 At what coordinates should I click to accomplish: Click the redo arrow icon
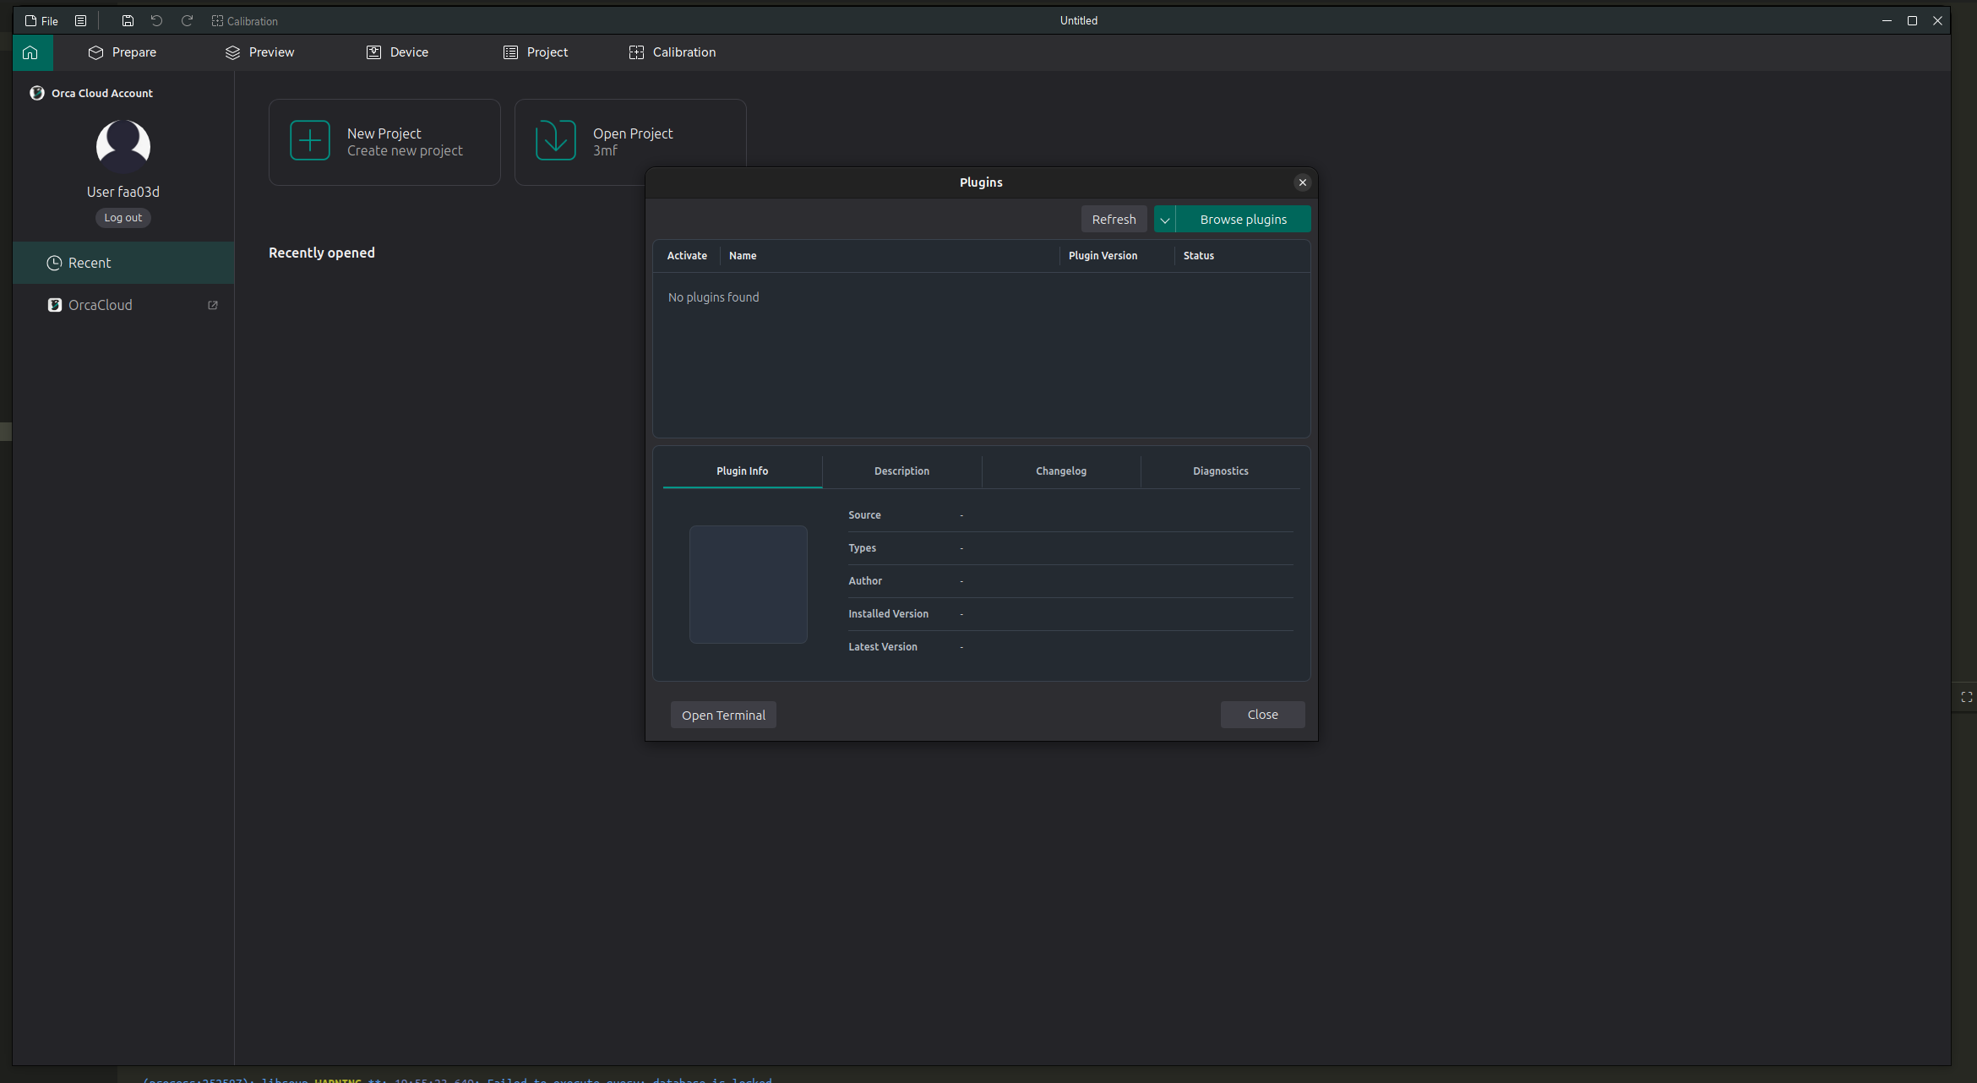pos(187,21)
